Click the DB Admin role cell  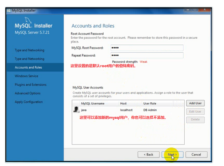[x=150, y=110]
